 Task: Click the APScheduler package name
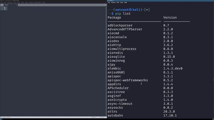tap(118, 88)
